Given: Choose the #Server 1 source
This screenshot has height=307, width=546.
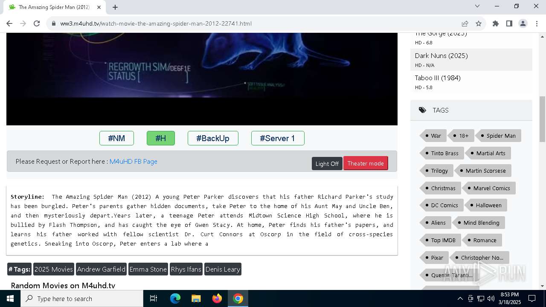Looking at the screenshot, I should coord(278,138).
